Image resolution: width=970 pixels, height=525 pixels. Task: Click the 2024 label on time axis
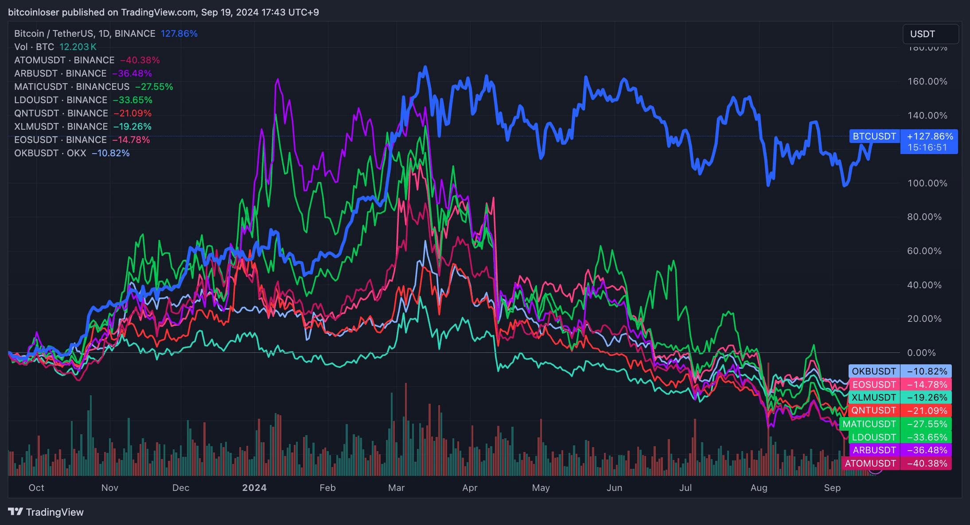(x=254, y=488)
